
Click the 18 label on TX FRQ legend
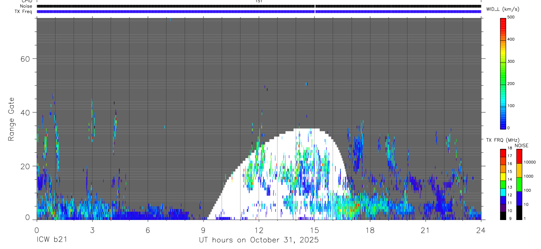coord(509,148)
